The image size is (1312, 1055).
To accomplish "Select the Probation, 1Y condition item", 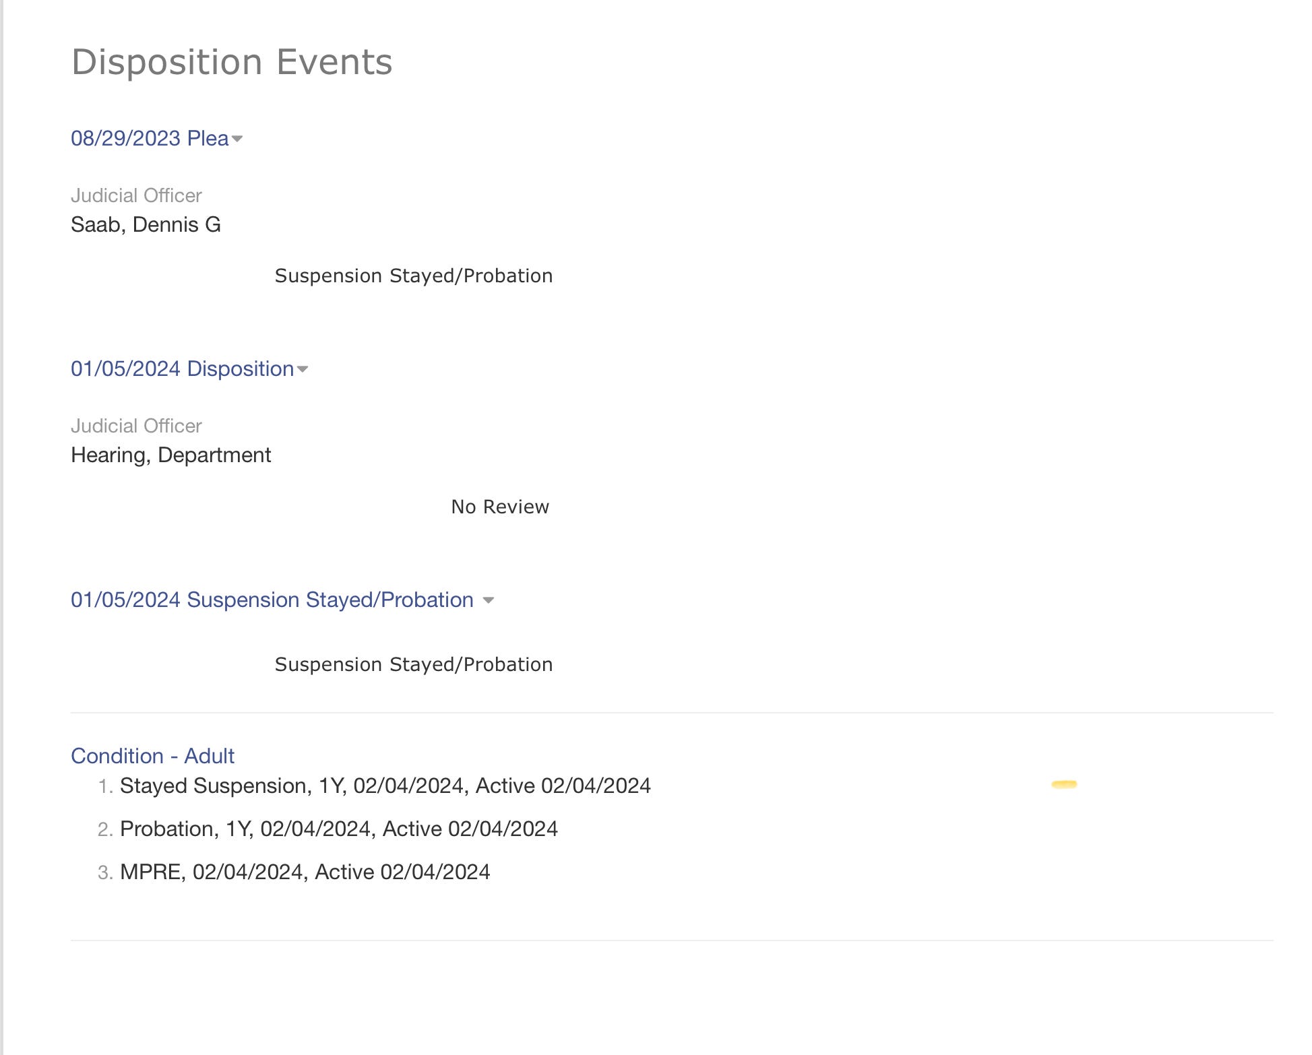I will (338, 829).
